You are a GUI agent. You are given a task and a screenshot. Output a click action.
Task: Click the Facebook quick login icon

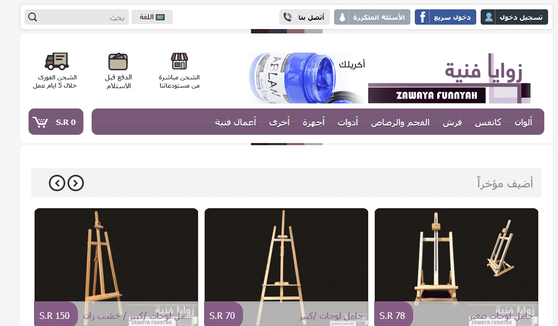tap(422, 17)
